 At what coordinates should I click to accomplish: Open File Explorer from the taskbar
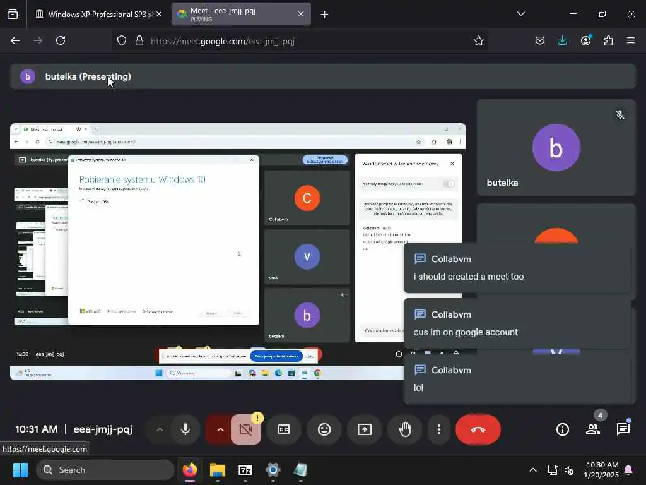[x=218, y=470]
